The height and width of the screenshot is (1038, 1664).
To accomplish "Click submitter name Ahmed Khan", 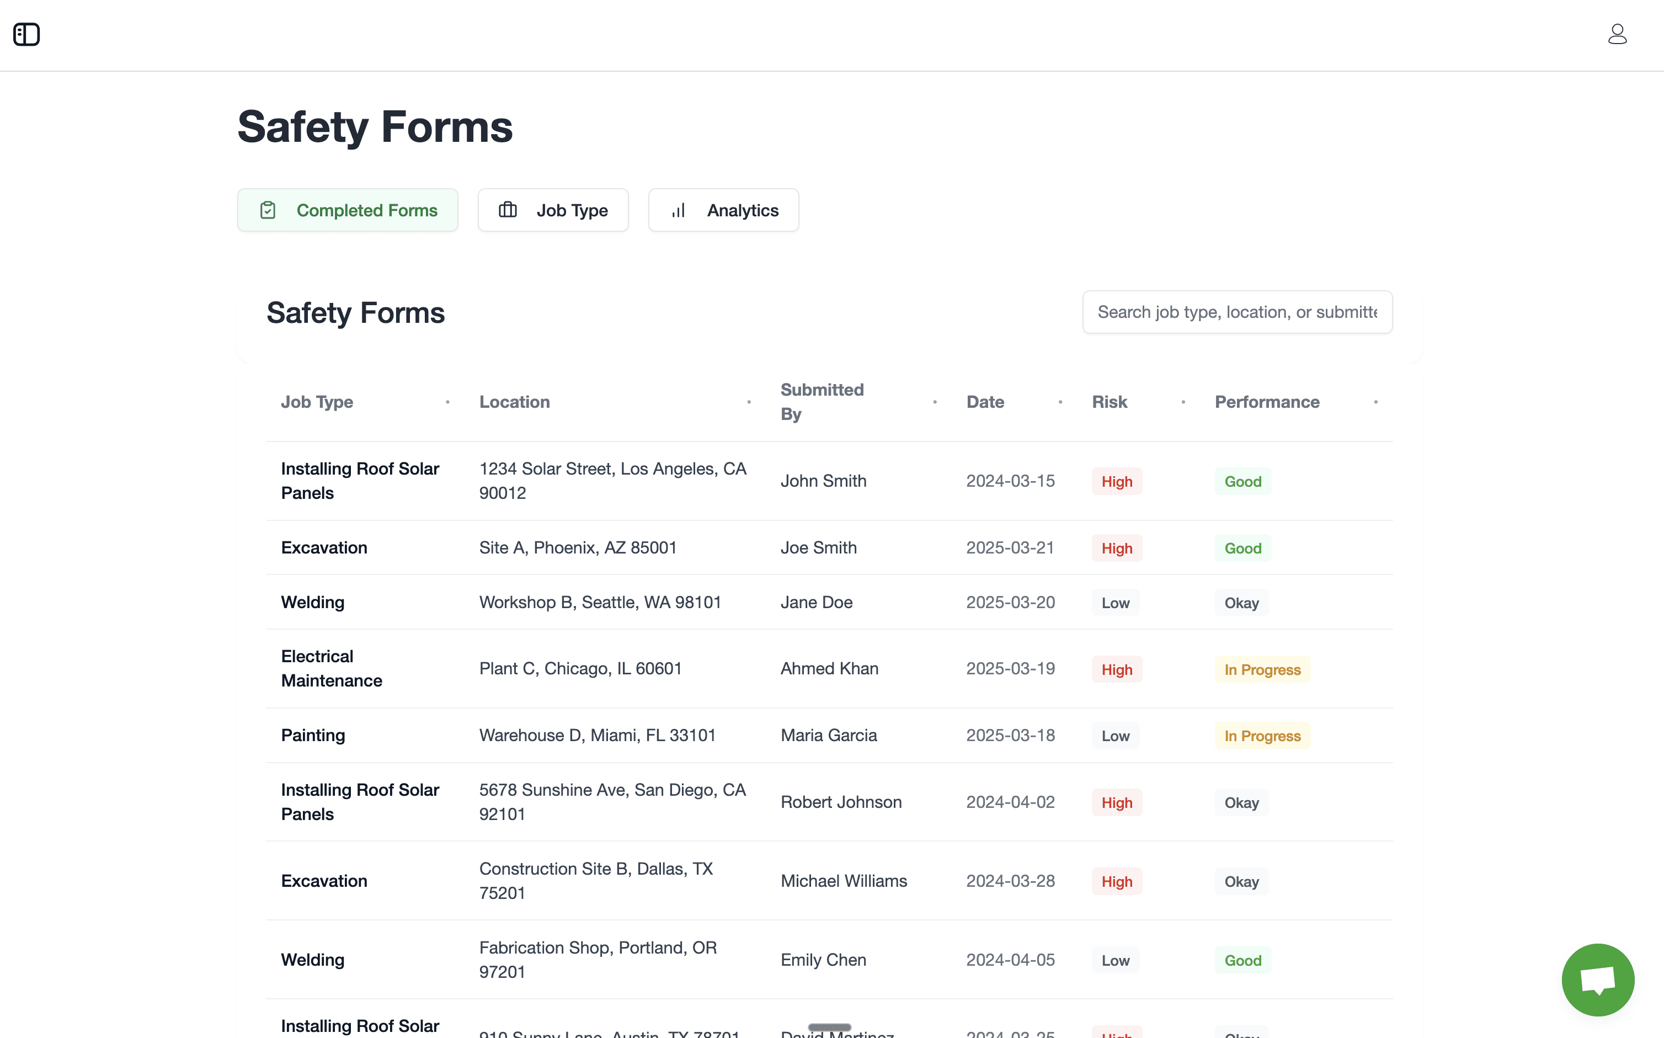I will (x=829, y=669).
